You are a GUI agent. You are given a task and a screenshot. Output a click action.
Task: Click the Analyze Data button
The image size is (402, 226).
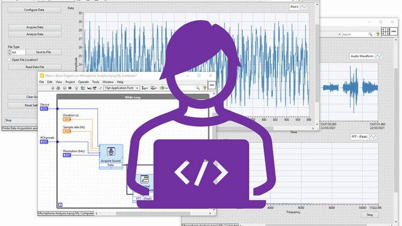pos(35,34)
